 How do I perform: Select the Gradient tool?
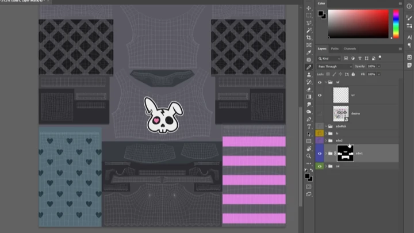(x=309, y=97)
